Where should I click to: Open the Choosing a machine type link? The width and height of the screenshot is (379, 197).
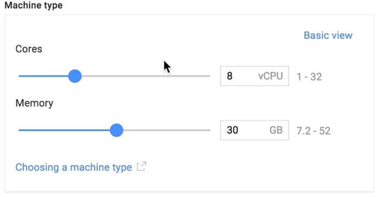74,167
